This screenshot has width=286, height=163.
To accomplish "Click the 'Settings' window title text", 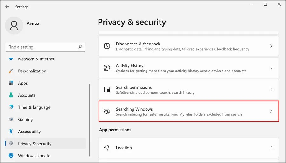I will [x=22, y=7].
